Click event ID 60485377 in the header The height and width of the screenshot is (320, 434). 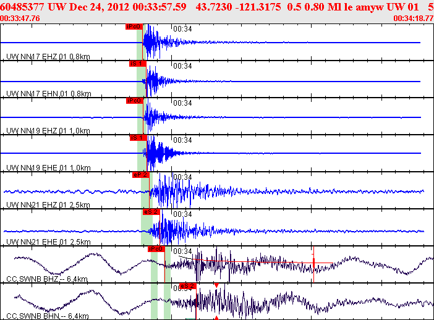click(23, 7)
